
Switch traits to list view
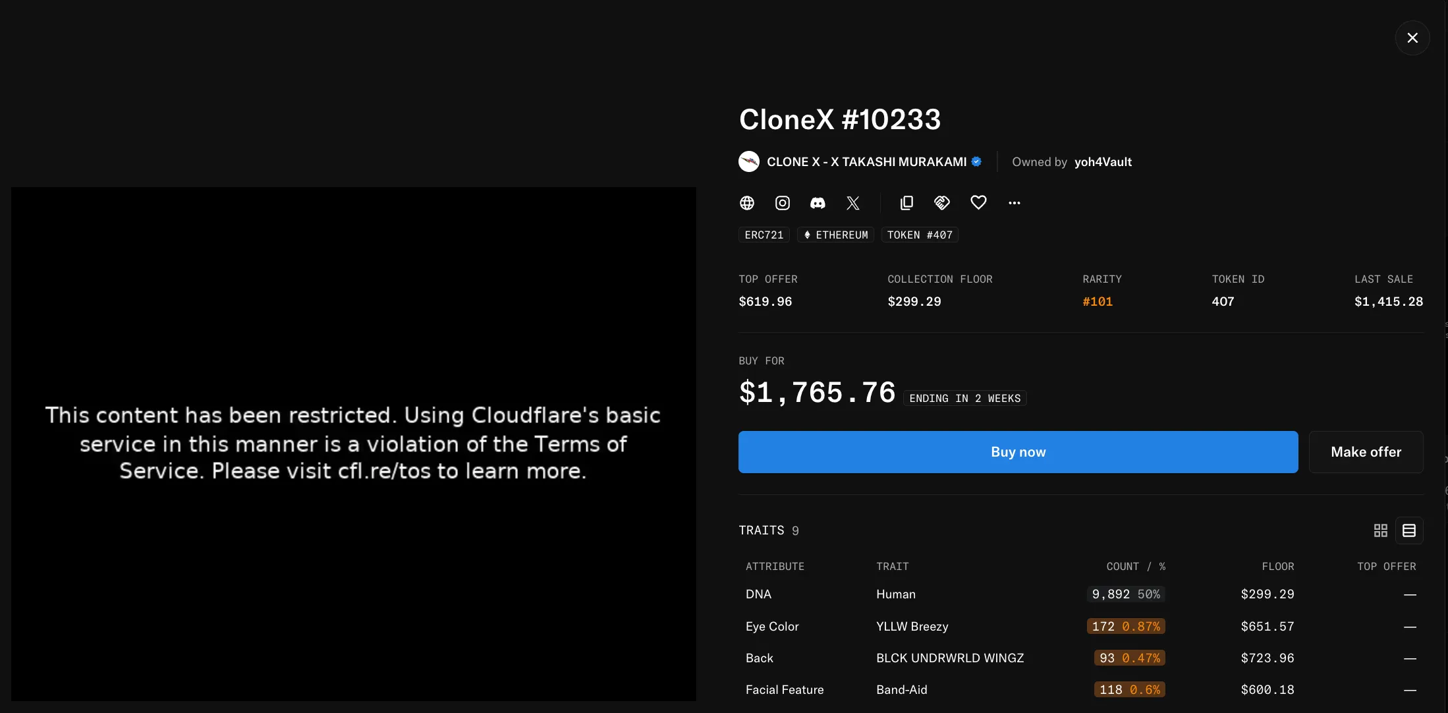point(1409,530)
